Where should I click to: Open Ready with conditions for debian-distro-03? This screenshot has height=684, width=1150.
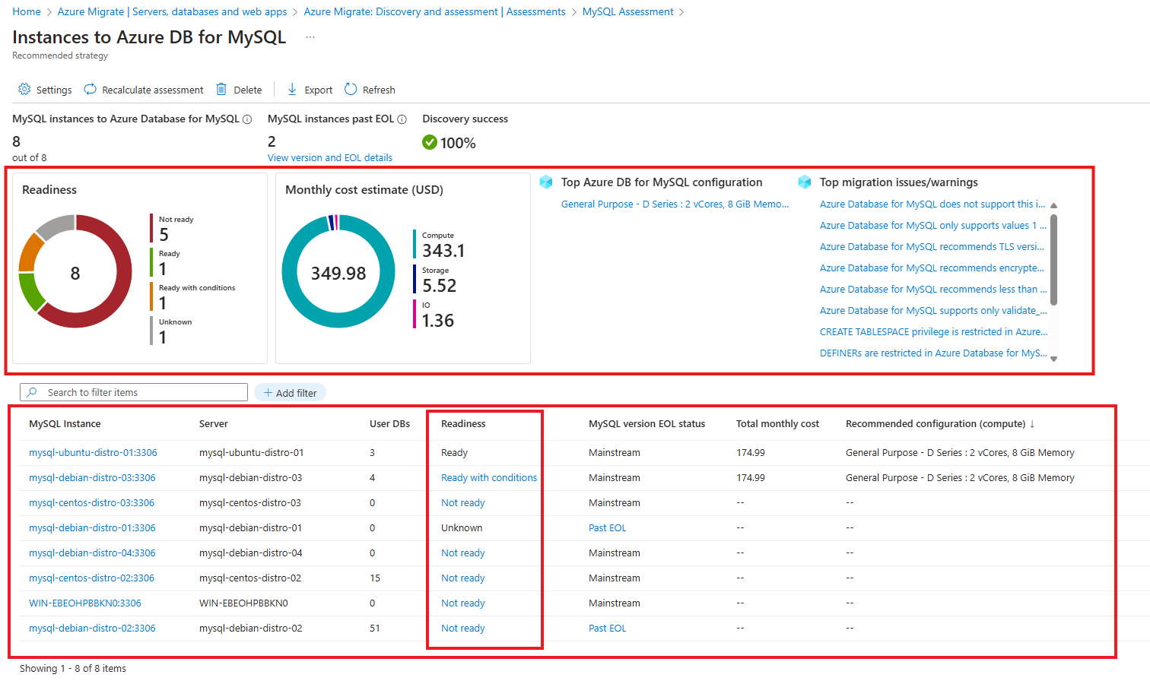click(489, 478)
